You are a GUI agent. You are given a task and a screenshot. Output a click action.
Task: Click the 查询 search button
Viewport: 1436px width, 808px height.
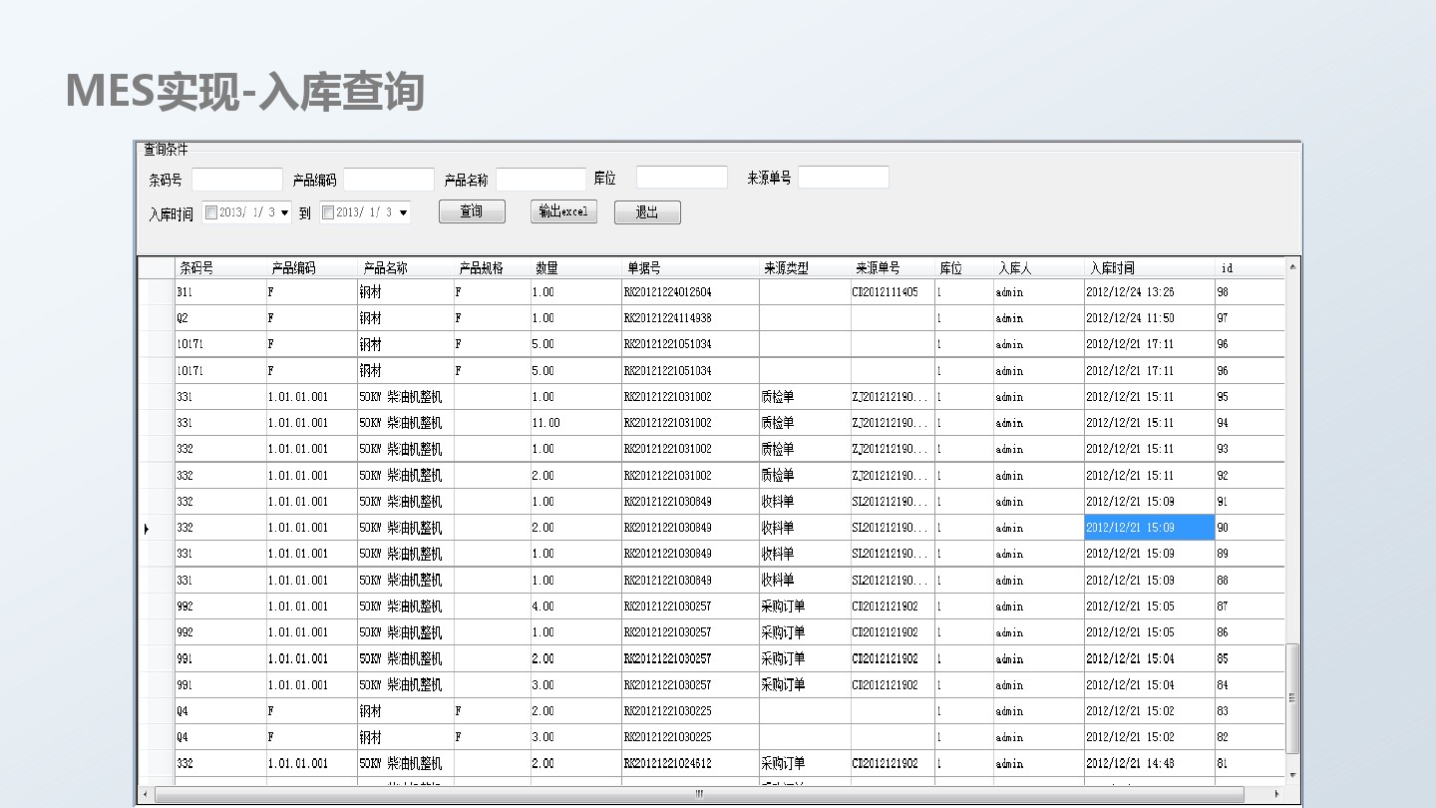tap(472, 211)
